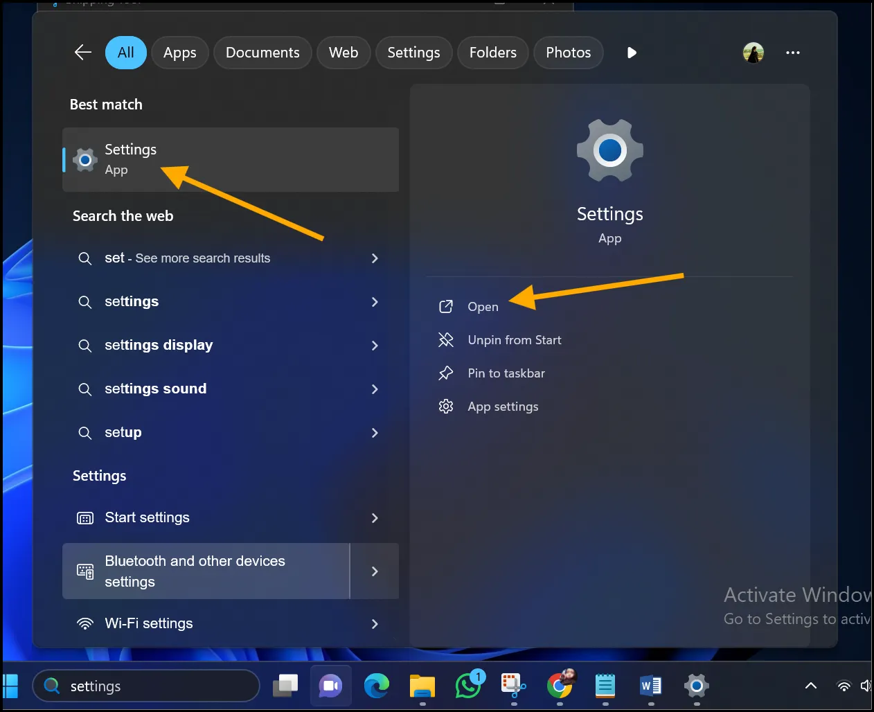Open File Explorer from the taskbar

pyautogui.click(x=422, y=686)
